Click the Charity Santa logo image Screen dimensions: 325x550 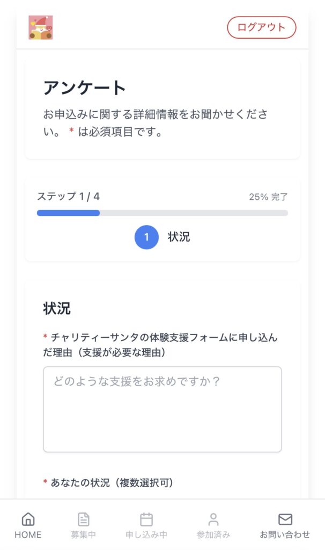coord(41,27)
